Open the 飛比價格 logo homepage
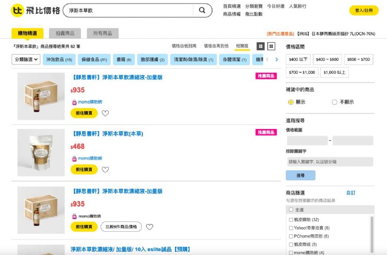The image size is (387, 255). pyautogui.click(x=36, y=10)
